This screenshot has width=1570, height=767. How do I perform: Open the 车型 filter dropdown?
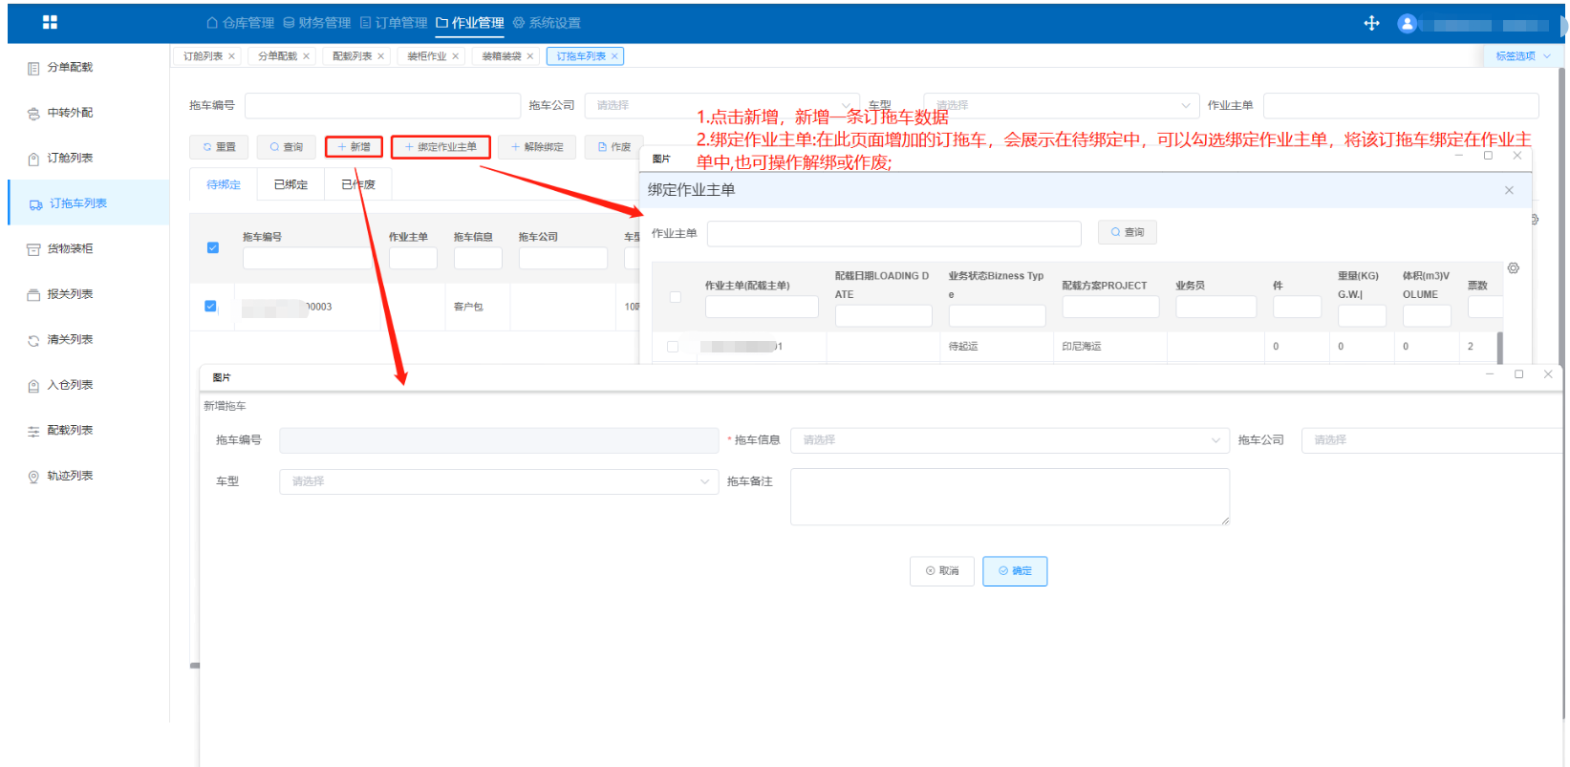1061,105
